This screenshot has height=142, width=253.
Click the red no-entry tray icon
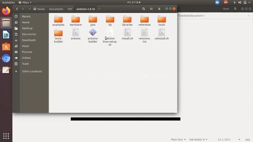(x=226, y=2)
